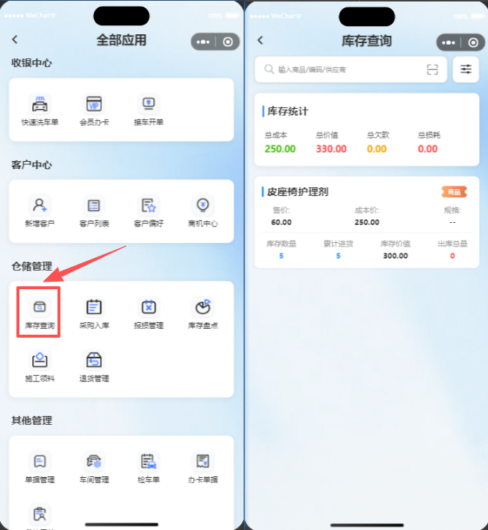Click 其他管理 section heading
Screen dimensions: 488x530
(x=31, y=420)
